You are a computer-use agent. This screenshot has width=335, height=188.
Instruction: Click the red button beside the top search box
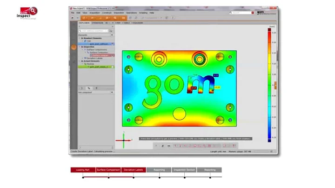[x=253, y=13]
